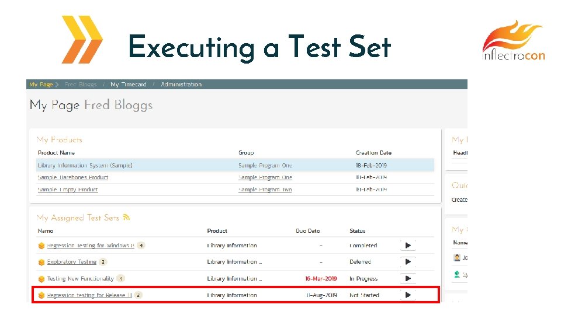Viewport: 561px width, 315px height.
Task: Open Sample Program Two group link
Action: pos(265,190)
